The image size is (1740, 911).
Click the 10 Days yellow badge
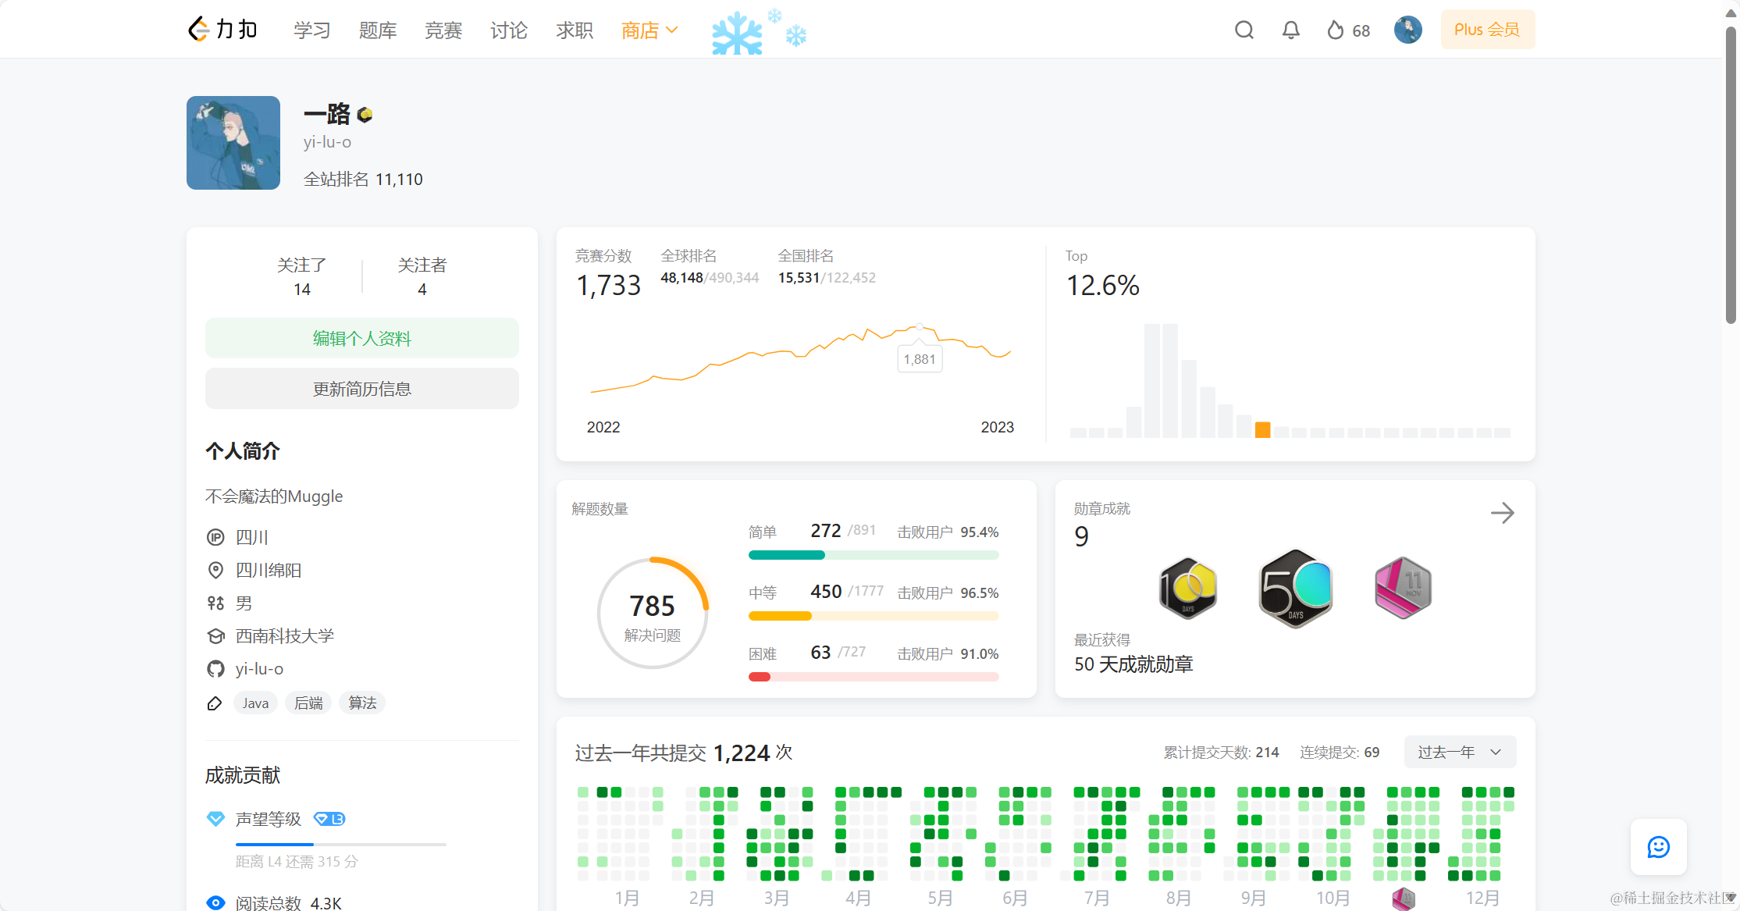(x=1187, y=589)
